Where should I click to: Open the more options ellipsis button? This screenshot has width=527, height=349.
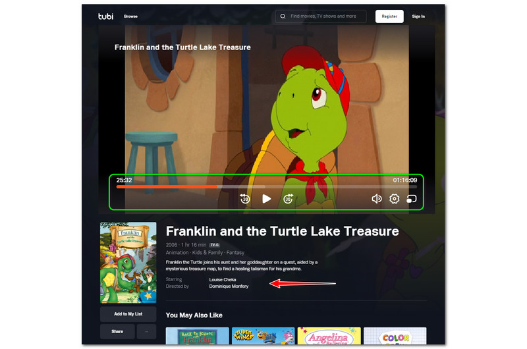click(146, 331)
